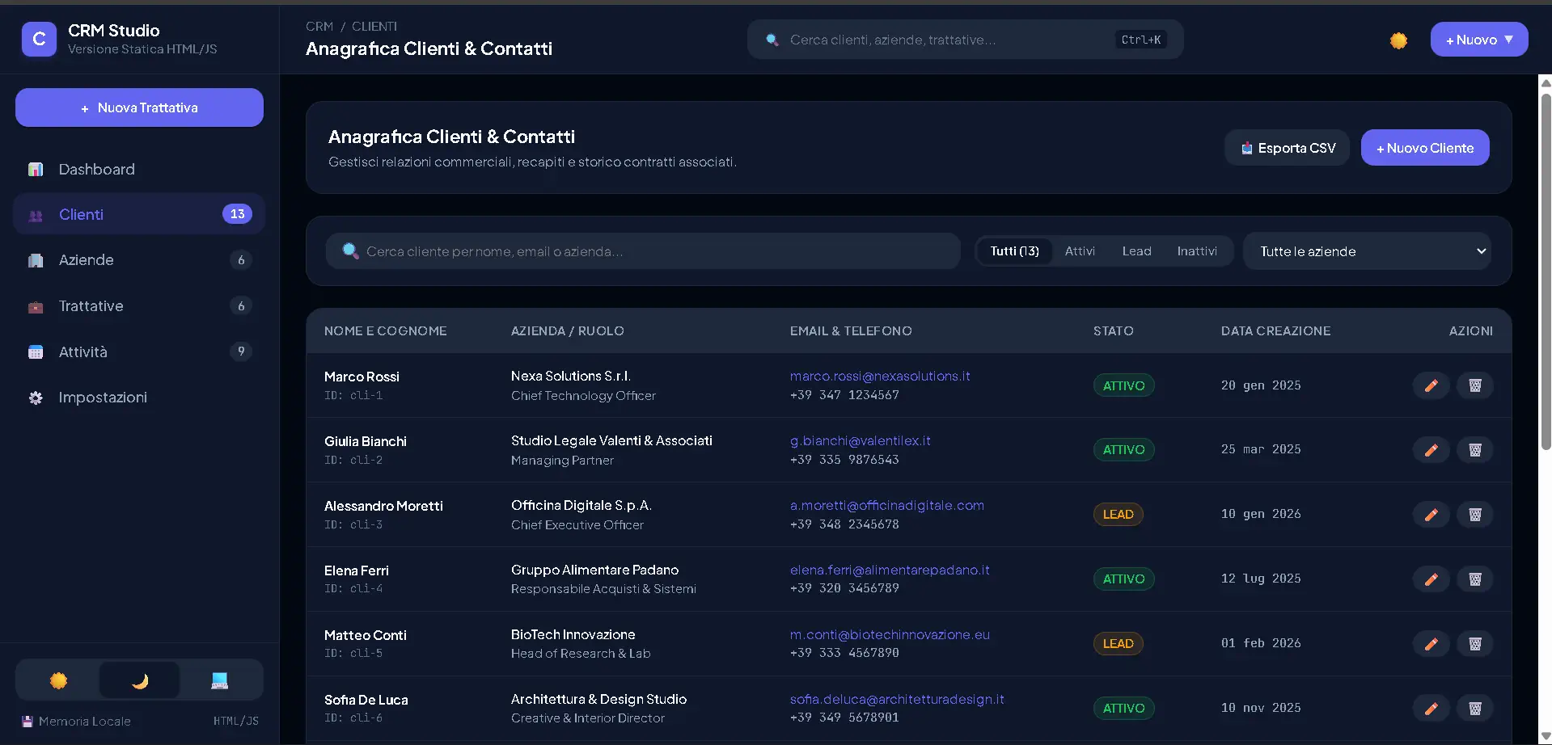Switch to light theme in sidebar footer
The height and width of the screenshot is (745, 1552).
[58, 680]
